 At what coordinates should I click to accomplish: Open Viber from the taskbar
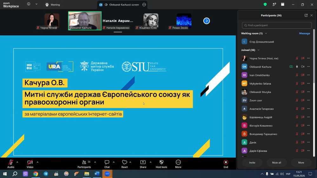(25, 174)
